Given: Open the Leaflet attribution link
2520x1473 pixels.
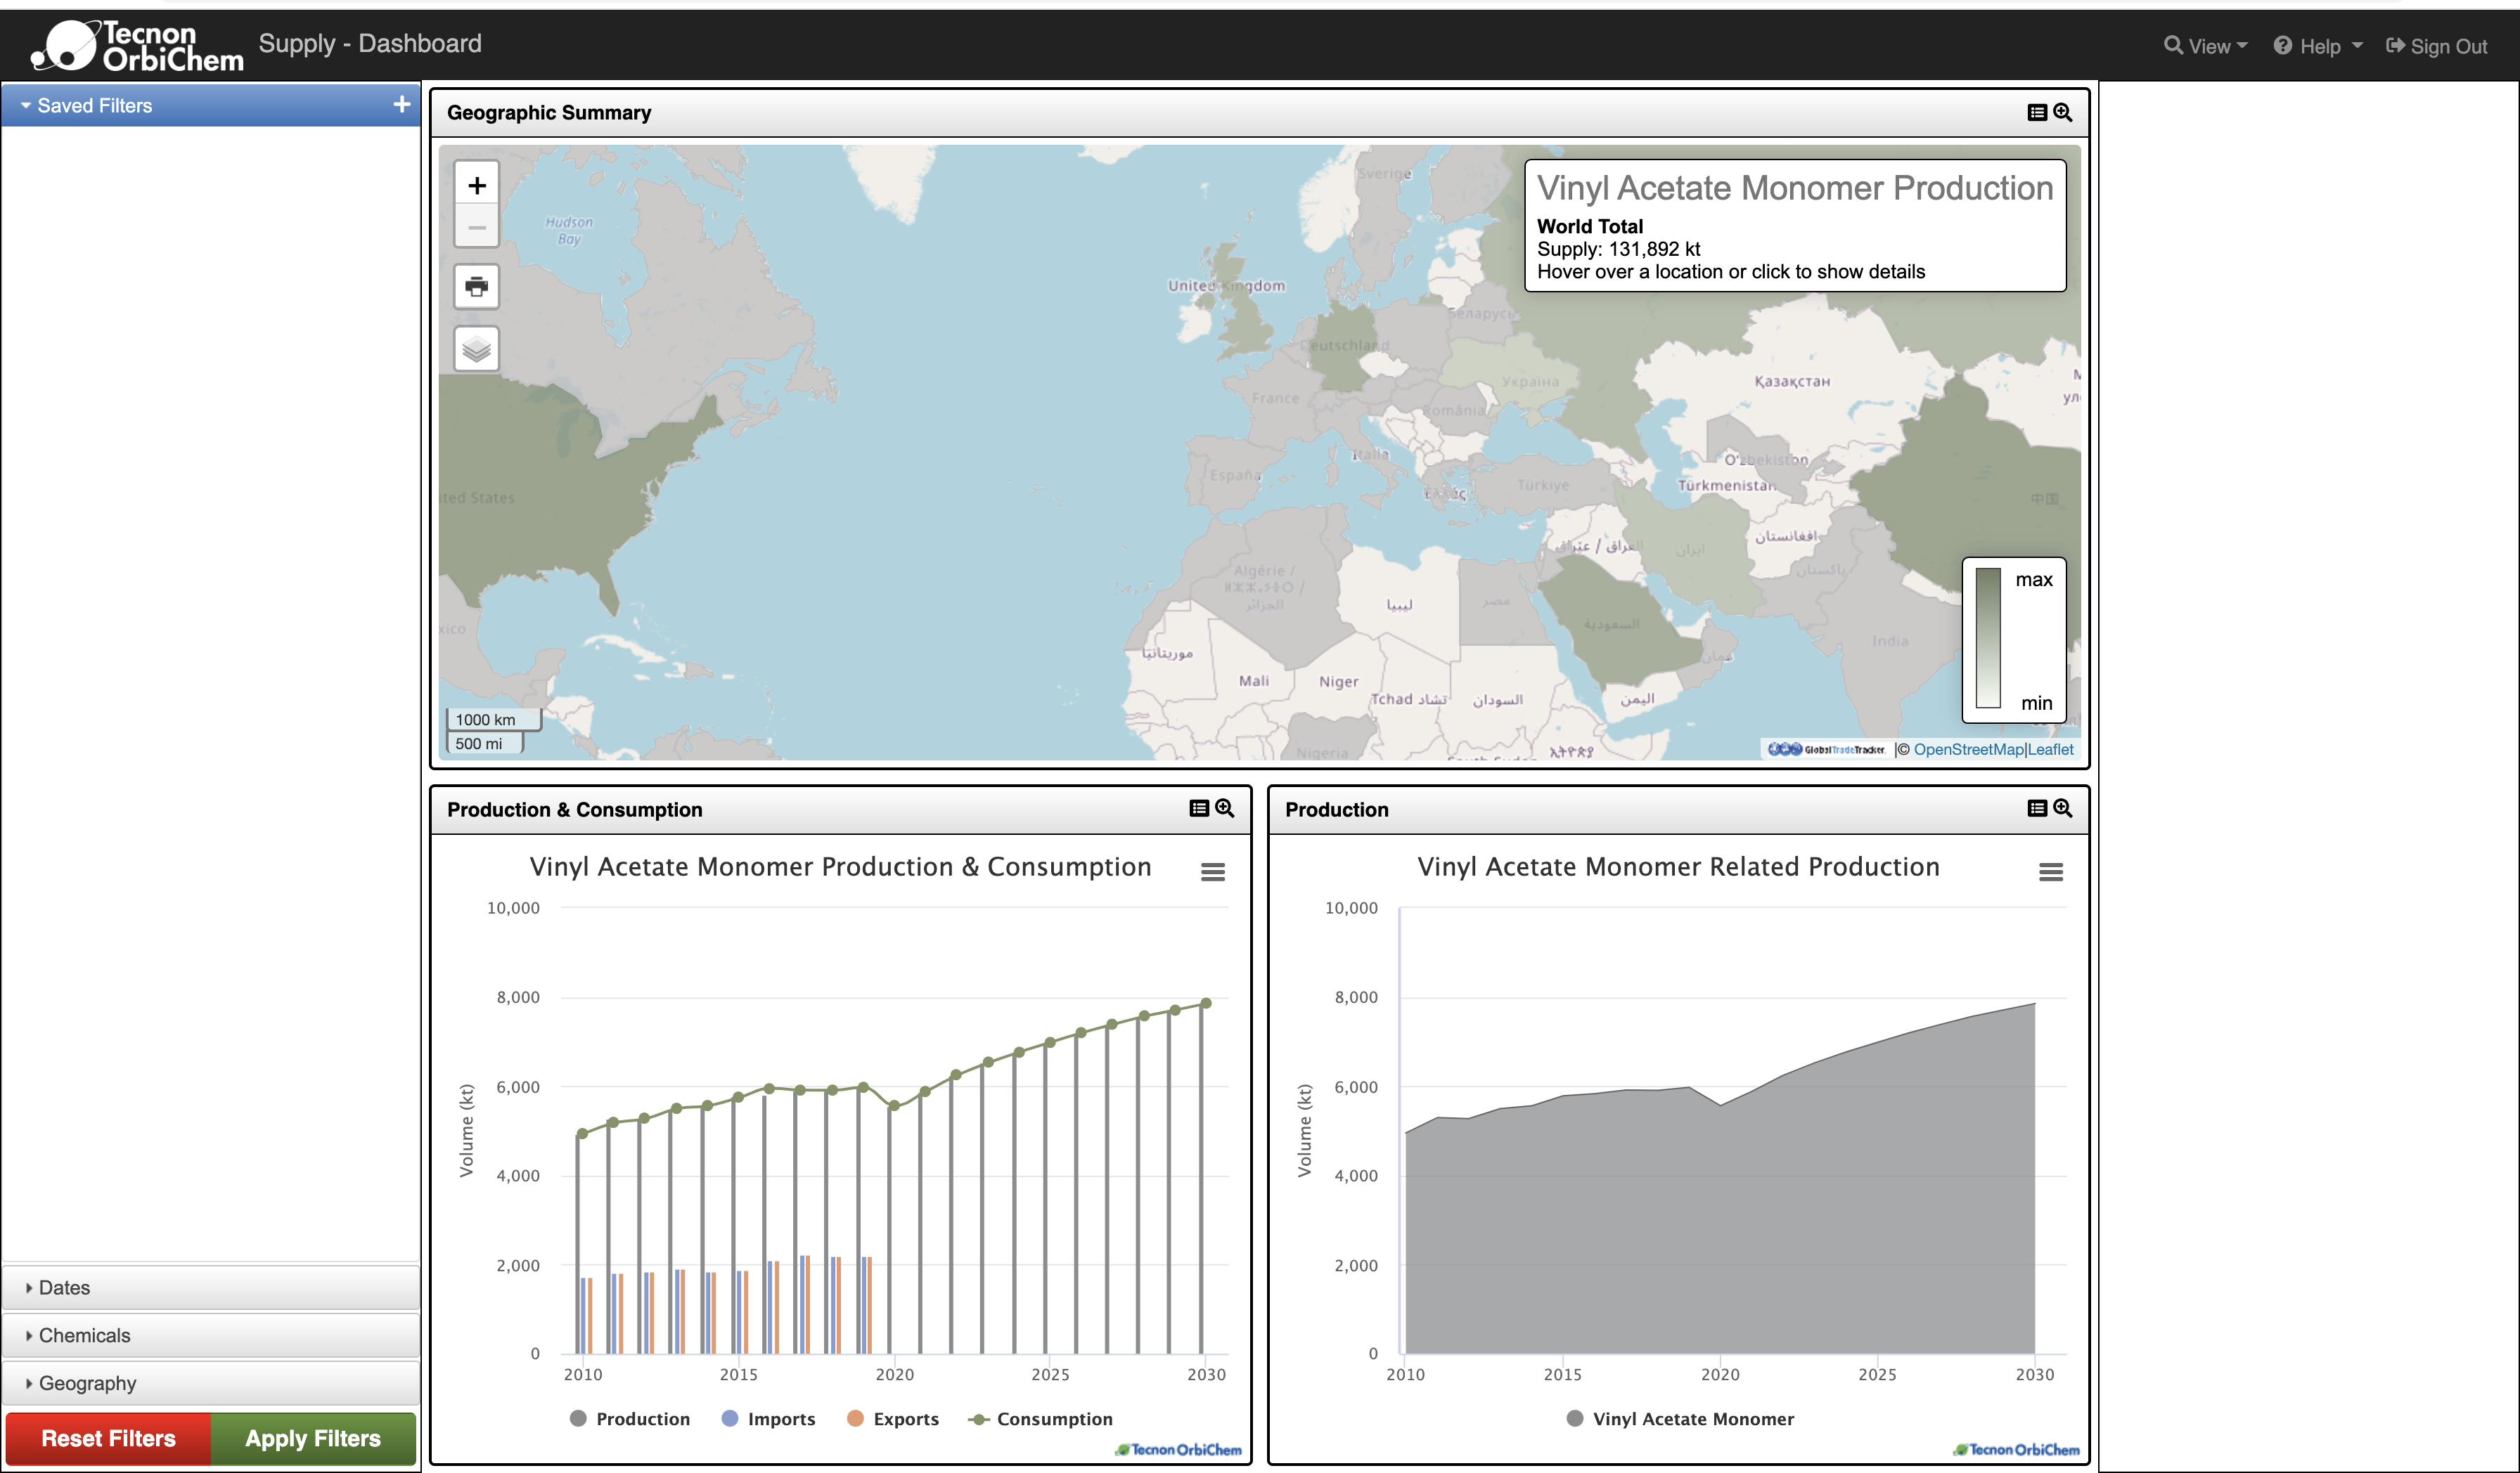Looking at the screenshot, I should pyautogui.click(x=2050, y=749).
